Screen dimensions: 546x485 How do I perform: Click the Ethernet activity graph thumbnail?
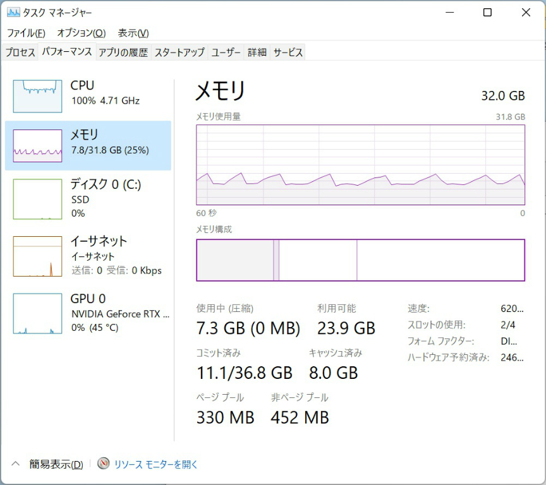point(38,256)
